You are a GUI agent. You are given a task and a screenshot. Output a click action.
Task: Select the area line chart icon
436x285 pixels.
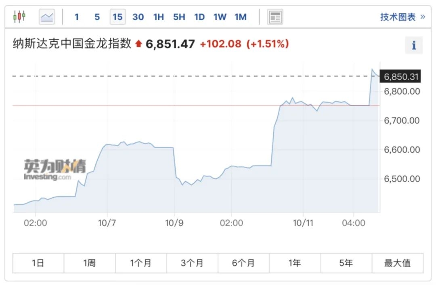(x=47, y=17)
